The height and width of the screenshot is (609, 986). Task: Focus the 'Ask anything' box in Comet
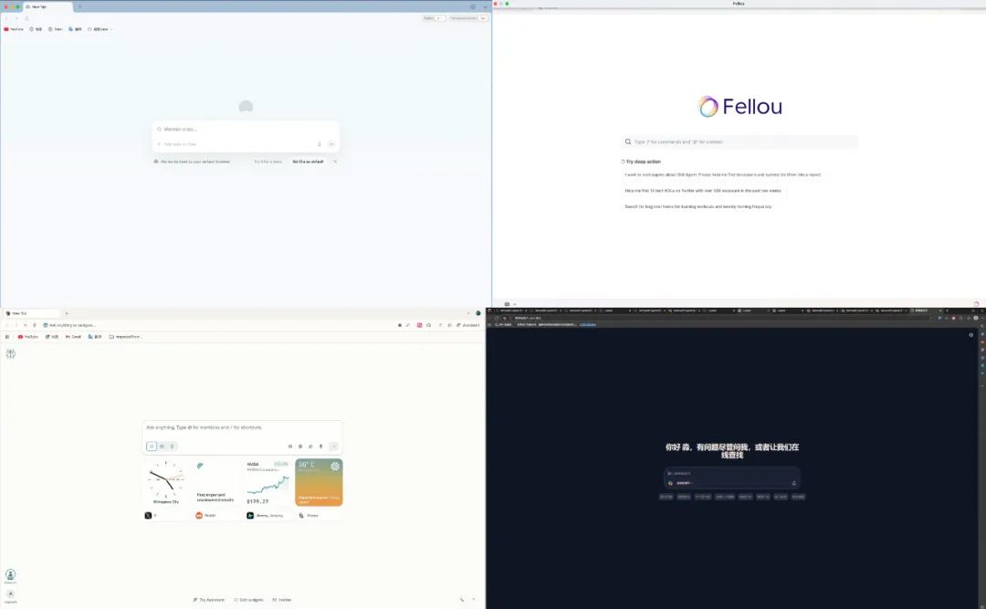tap(242, 428)
